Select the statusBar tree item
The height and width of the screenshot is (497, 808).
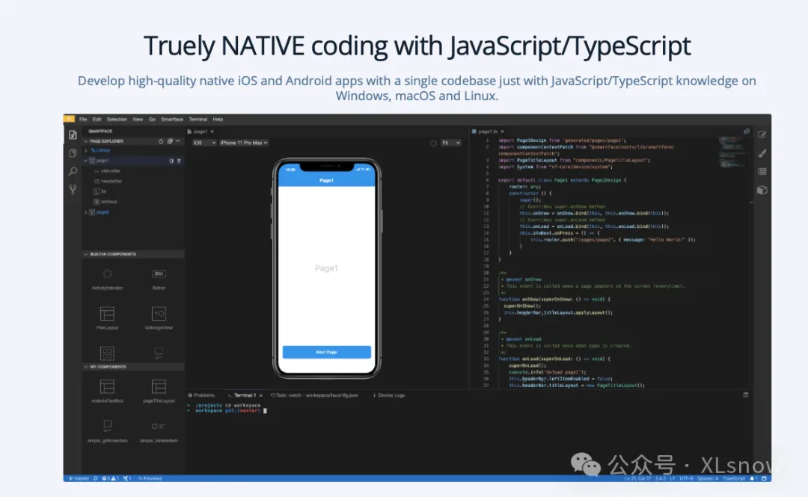click(x=107, y=171)
